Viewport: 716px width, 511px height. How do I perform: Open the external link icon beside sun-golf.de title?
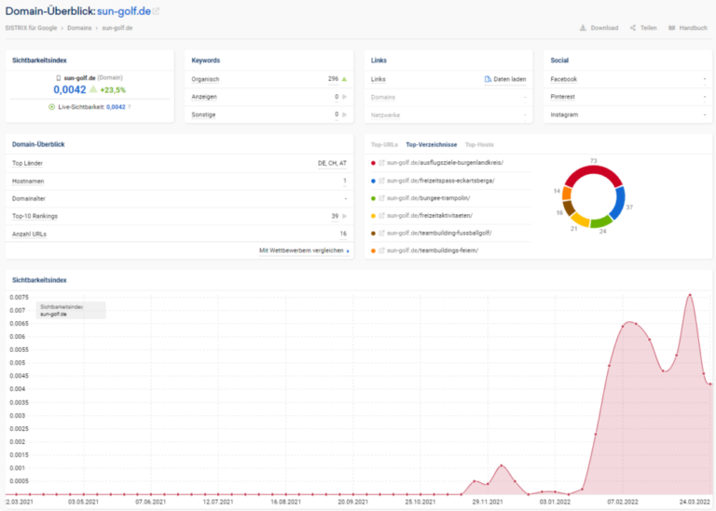157,11
